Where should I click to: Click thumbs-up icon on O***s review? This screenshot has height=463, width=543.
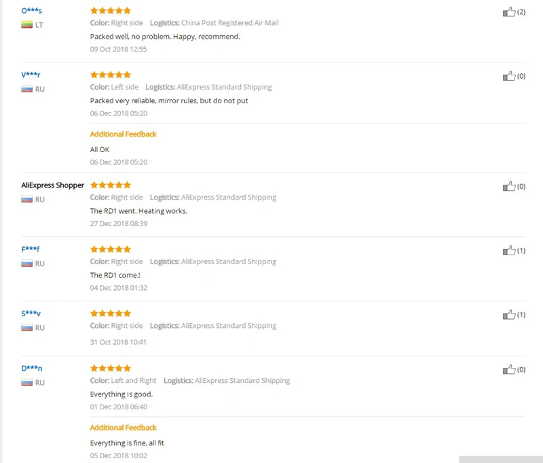[509, 12]
